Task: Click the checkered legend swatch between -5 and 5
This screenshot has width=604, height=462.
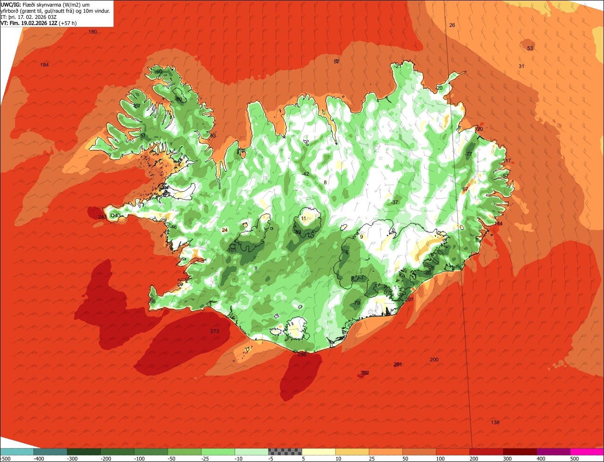Action: click(x=285, y=452)
